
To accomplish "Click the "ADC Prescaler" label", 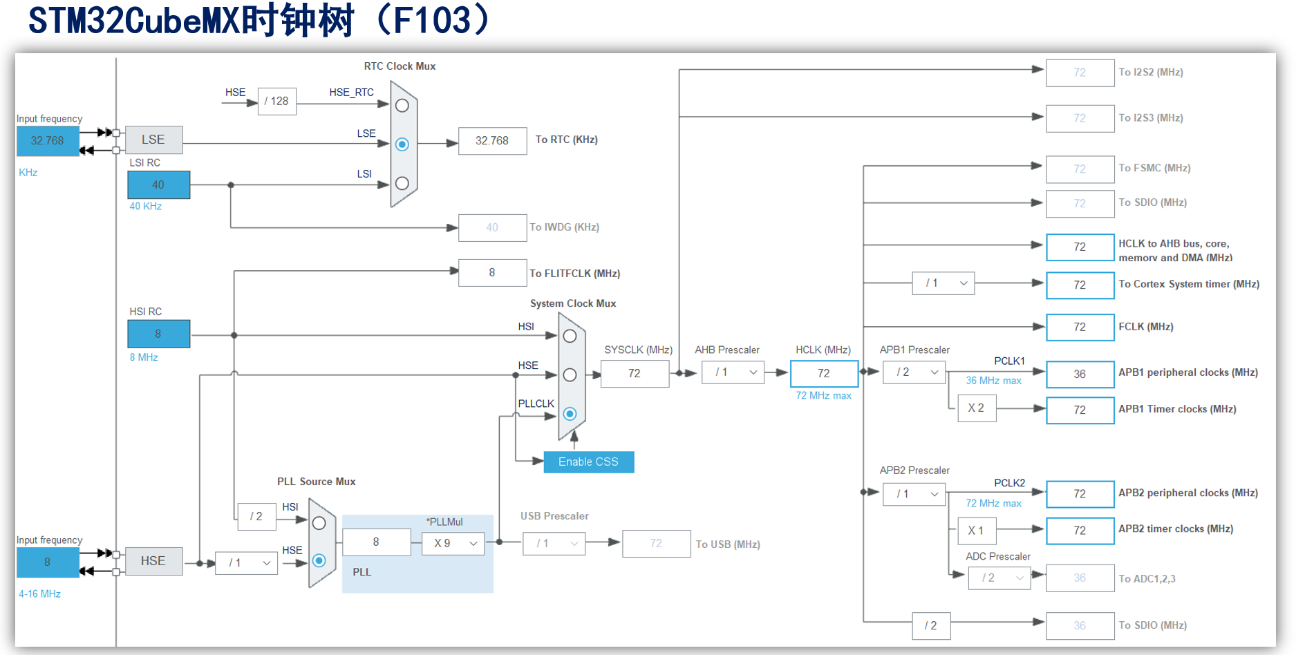I will click(999, 557).
